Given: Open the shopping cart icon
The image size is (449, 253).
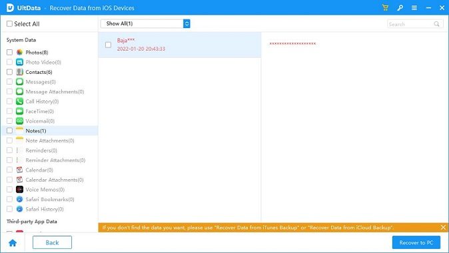Looking at the screenshot, I should 385,8.
